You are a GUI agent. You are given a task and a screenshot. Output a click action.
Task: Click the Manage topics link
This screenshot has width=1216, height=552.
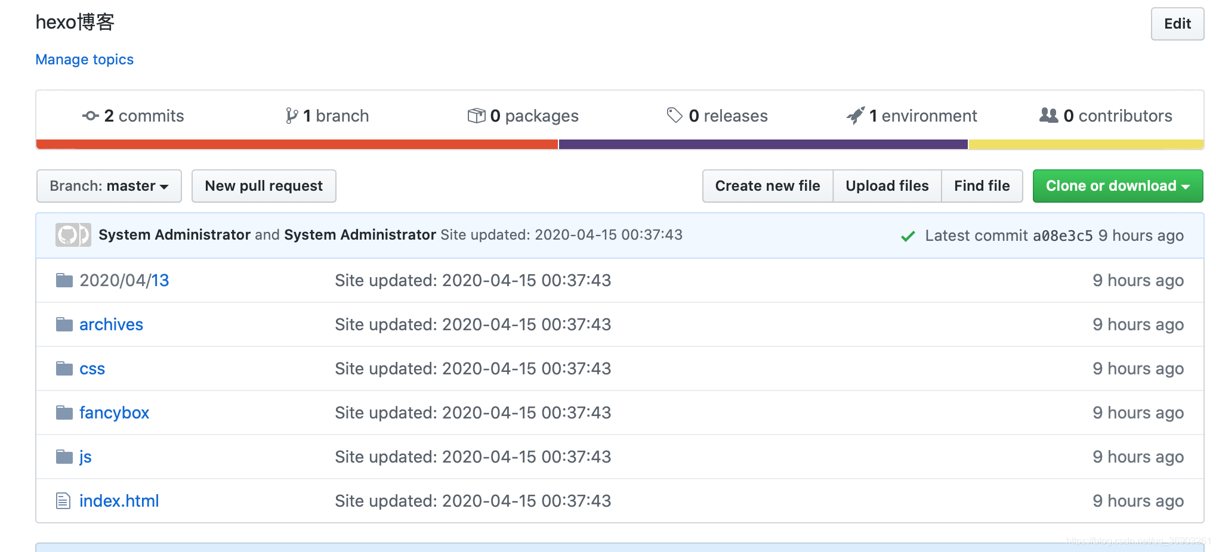coord(85,60)
